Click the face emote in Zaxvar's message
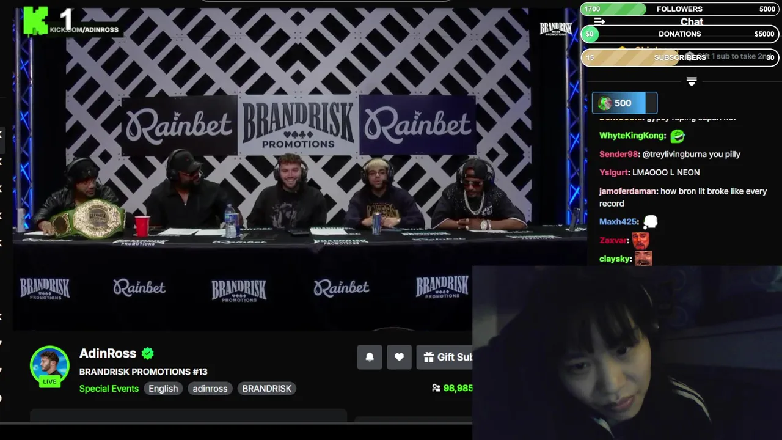The height and width of the screenshot is (440, 782). coord(640,240)
